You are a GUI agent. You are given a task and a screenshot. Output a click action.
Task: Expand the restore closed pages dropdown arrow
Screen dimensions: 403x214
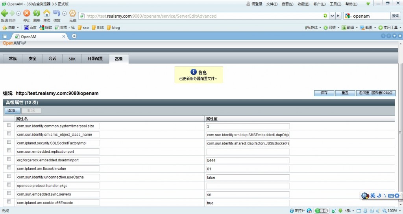click(x=64, y=13)
